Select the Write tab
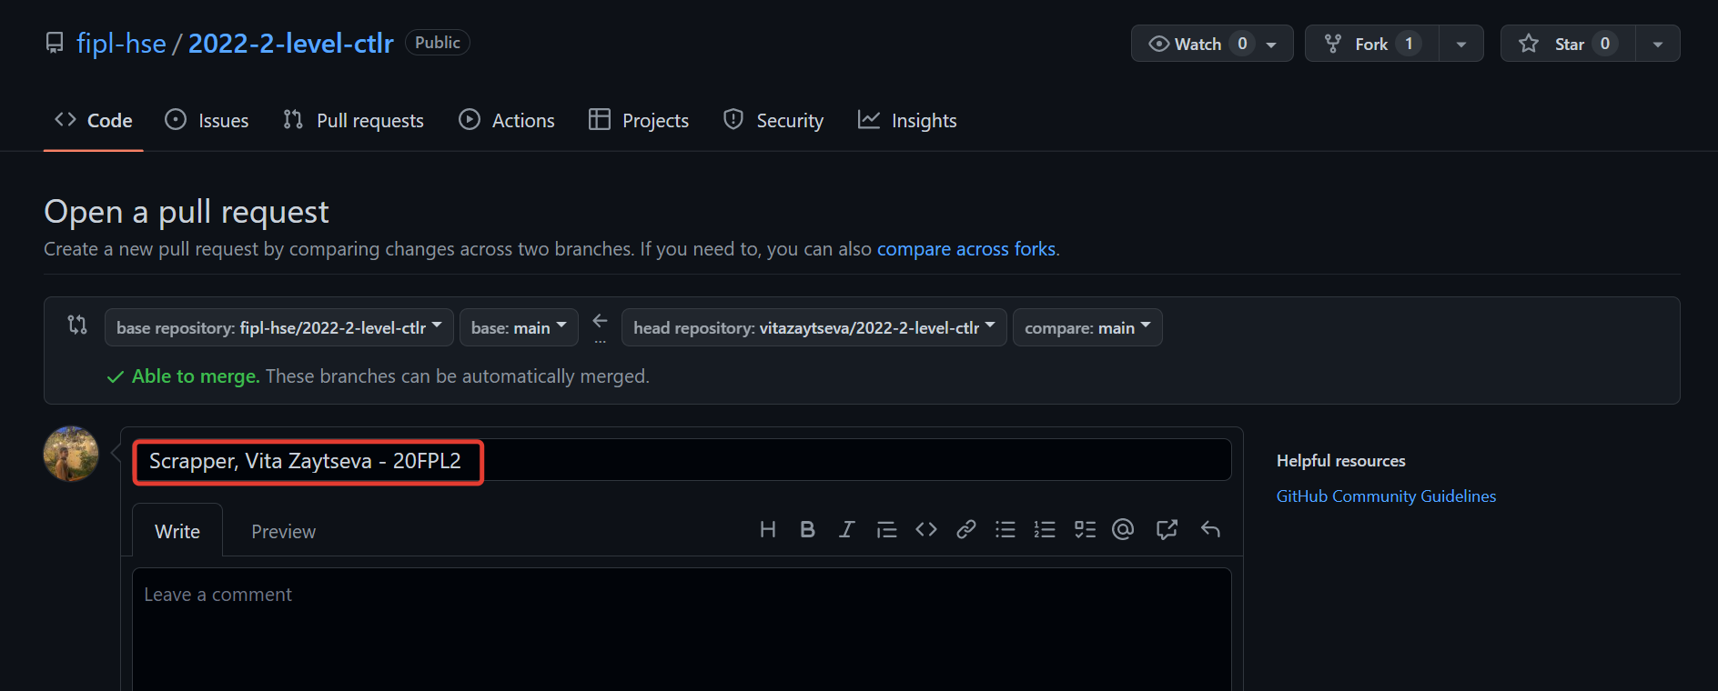This screenshot has height=691, width=1718. pyautogui.click(x=177, y=531)
